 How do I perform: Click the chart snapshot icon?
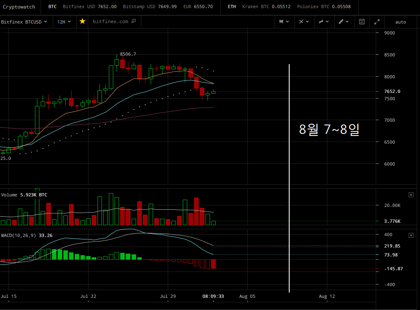pyautogui.click(x=362, y=22)
